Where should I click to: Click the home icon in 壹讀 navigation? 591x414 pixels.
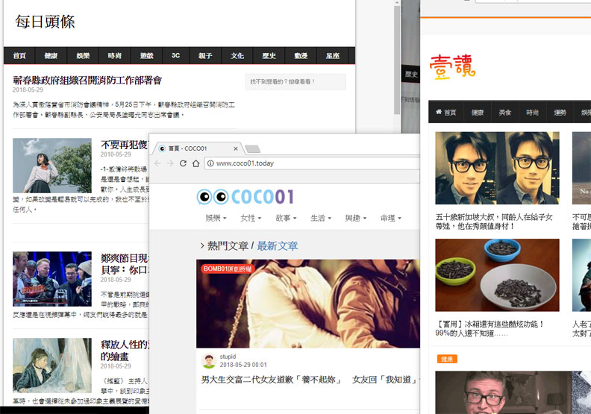coord(438,112)
